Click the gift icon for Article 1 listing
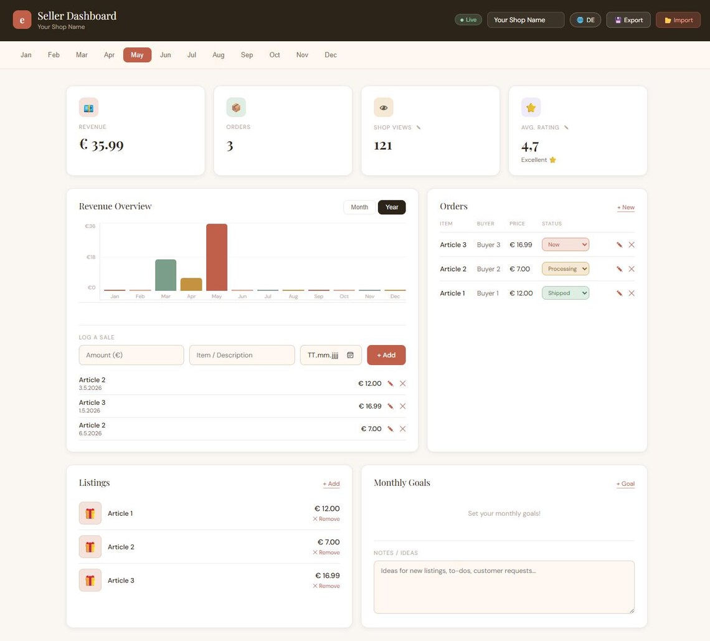 click(90, 513)
